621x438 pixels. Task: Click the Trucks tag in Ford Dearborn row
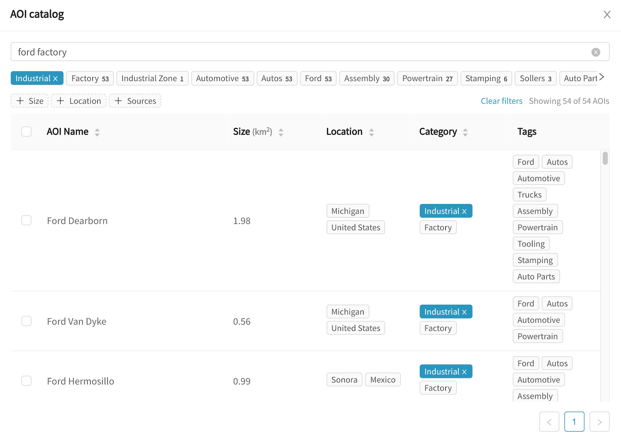tap(530, 195)
